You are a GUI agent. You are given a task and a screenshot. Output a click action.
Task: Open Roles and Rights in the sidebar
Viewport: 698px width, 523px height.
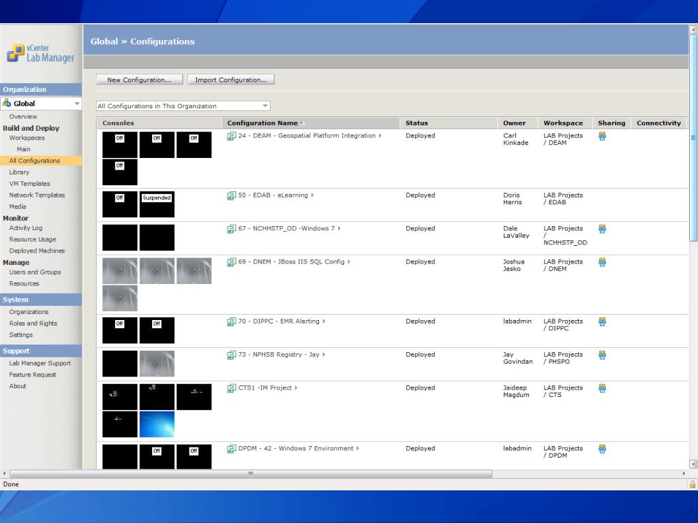(x=33, y=323)
